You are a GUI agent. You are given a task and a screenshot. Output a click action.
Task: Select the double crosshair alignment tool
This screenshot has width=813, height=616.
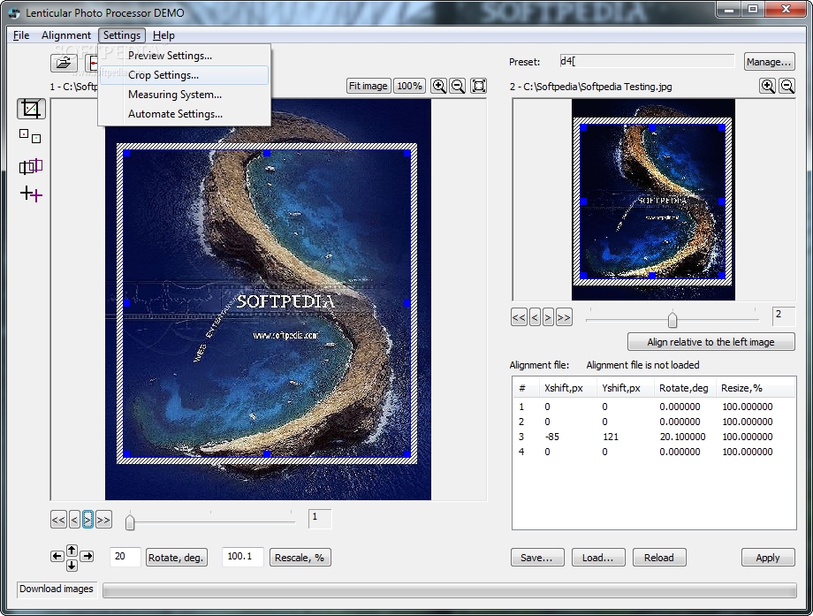coord(31,194)
